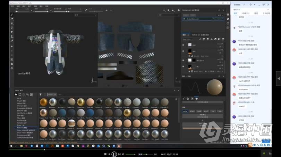Adjust the playback speed slider
Image resolution: width=281 pixels, height=157 pixels.
tap(148, 154)
